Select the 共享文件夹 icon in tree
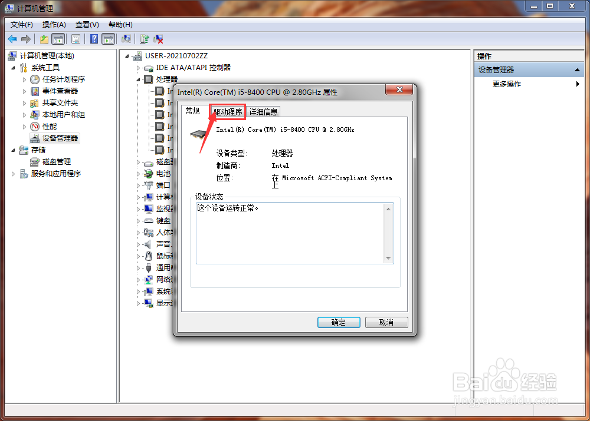The width and height of the screenshot is (590, 421). [x=35, y=103]
